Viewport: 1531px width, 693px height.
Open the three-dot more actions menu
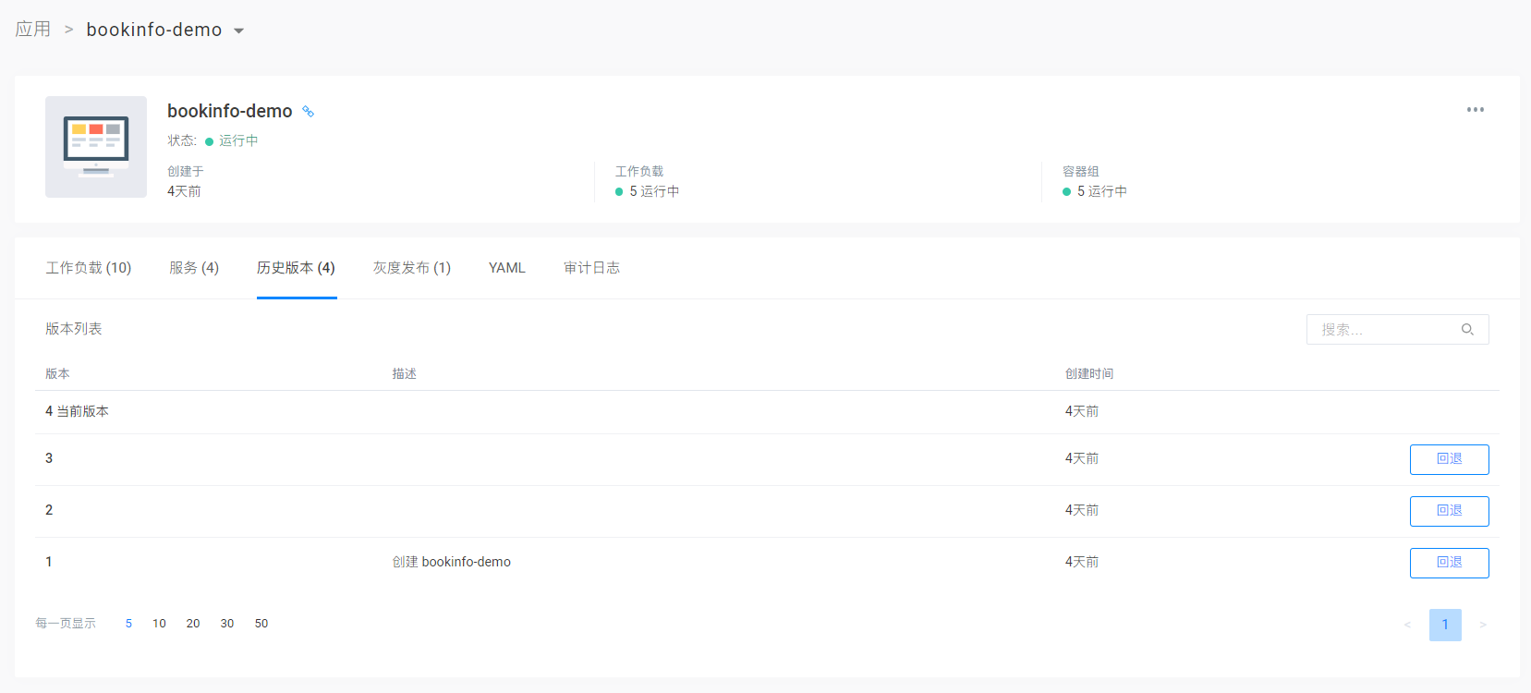click(x=1475, y=110)
